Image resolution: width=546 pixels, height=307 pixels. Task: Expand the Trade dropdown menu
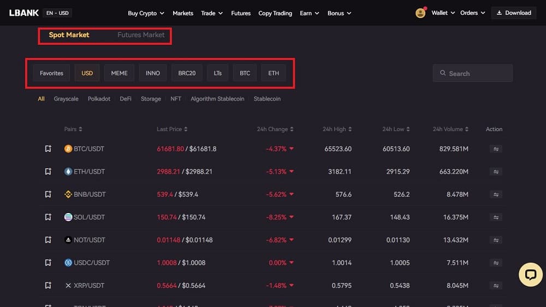[212, 13]
